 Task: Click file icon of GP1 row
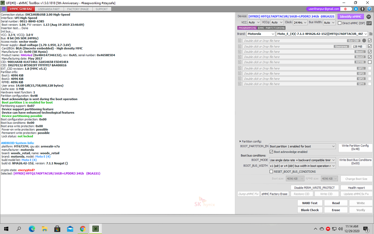(240, 68)
